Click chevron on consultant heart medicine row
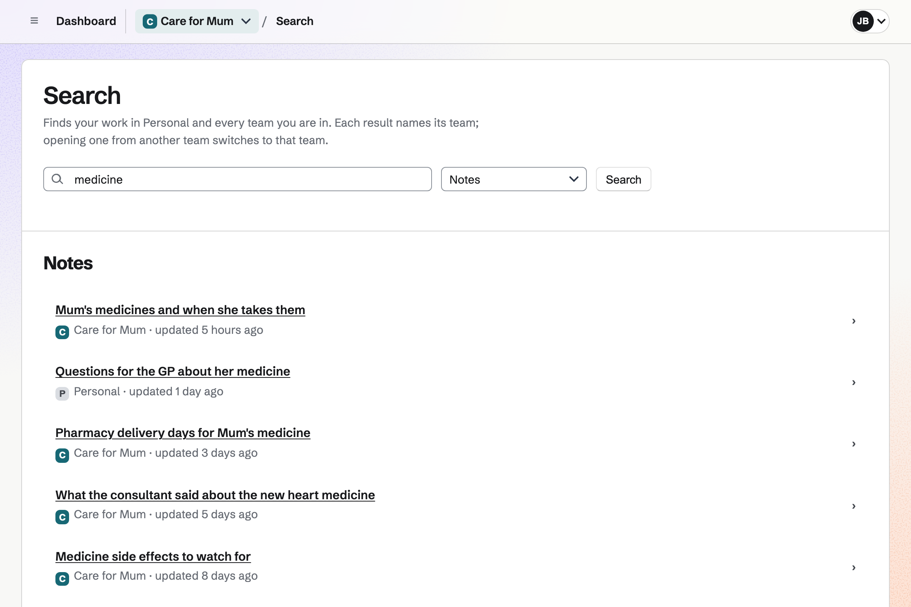This screenshot has height=607, width=911. pos(854,506)
